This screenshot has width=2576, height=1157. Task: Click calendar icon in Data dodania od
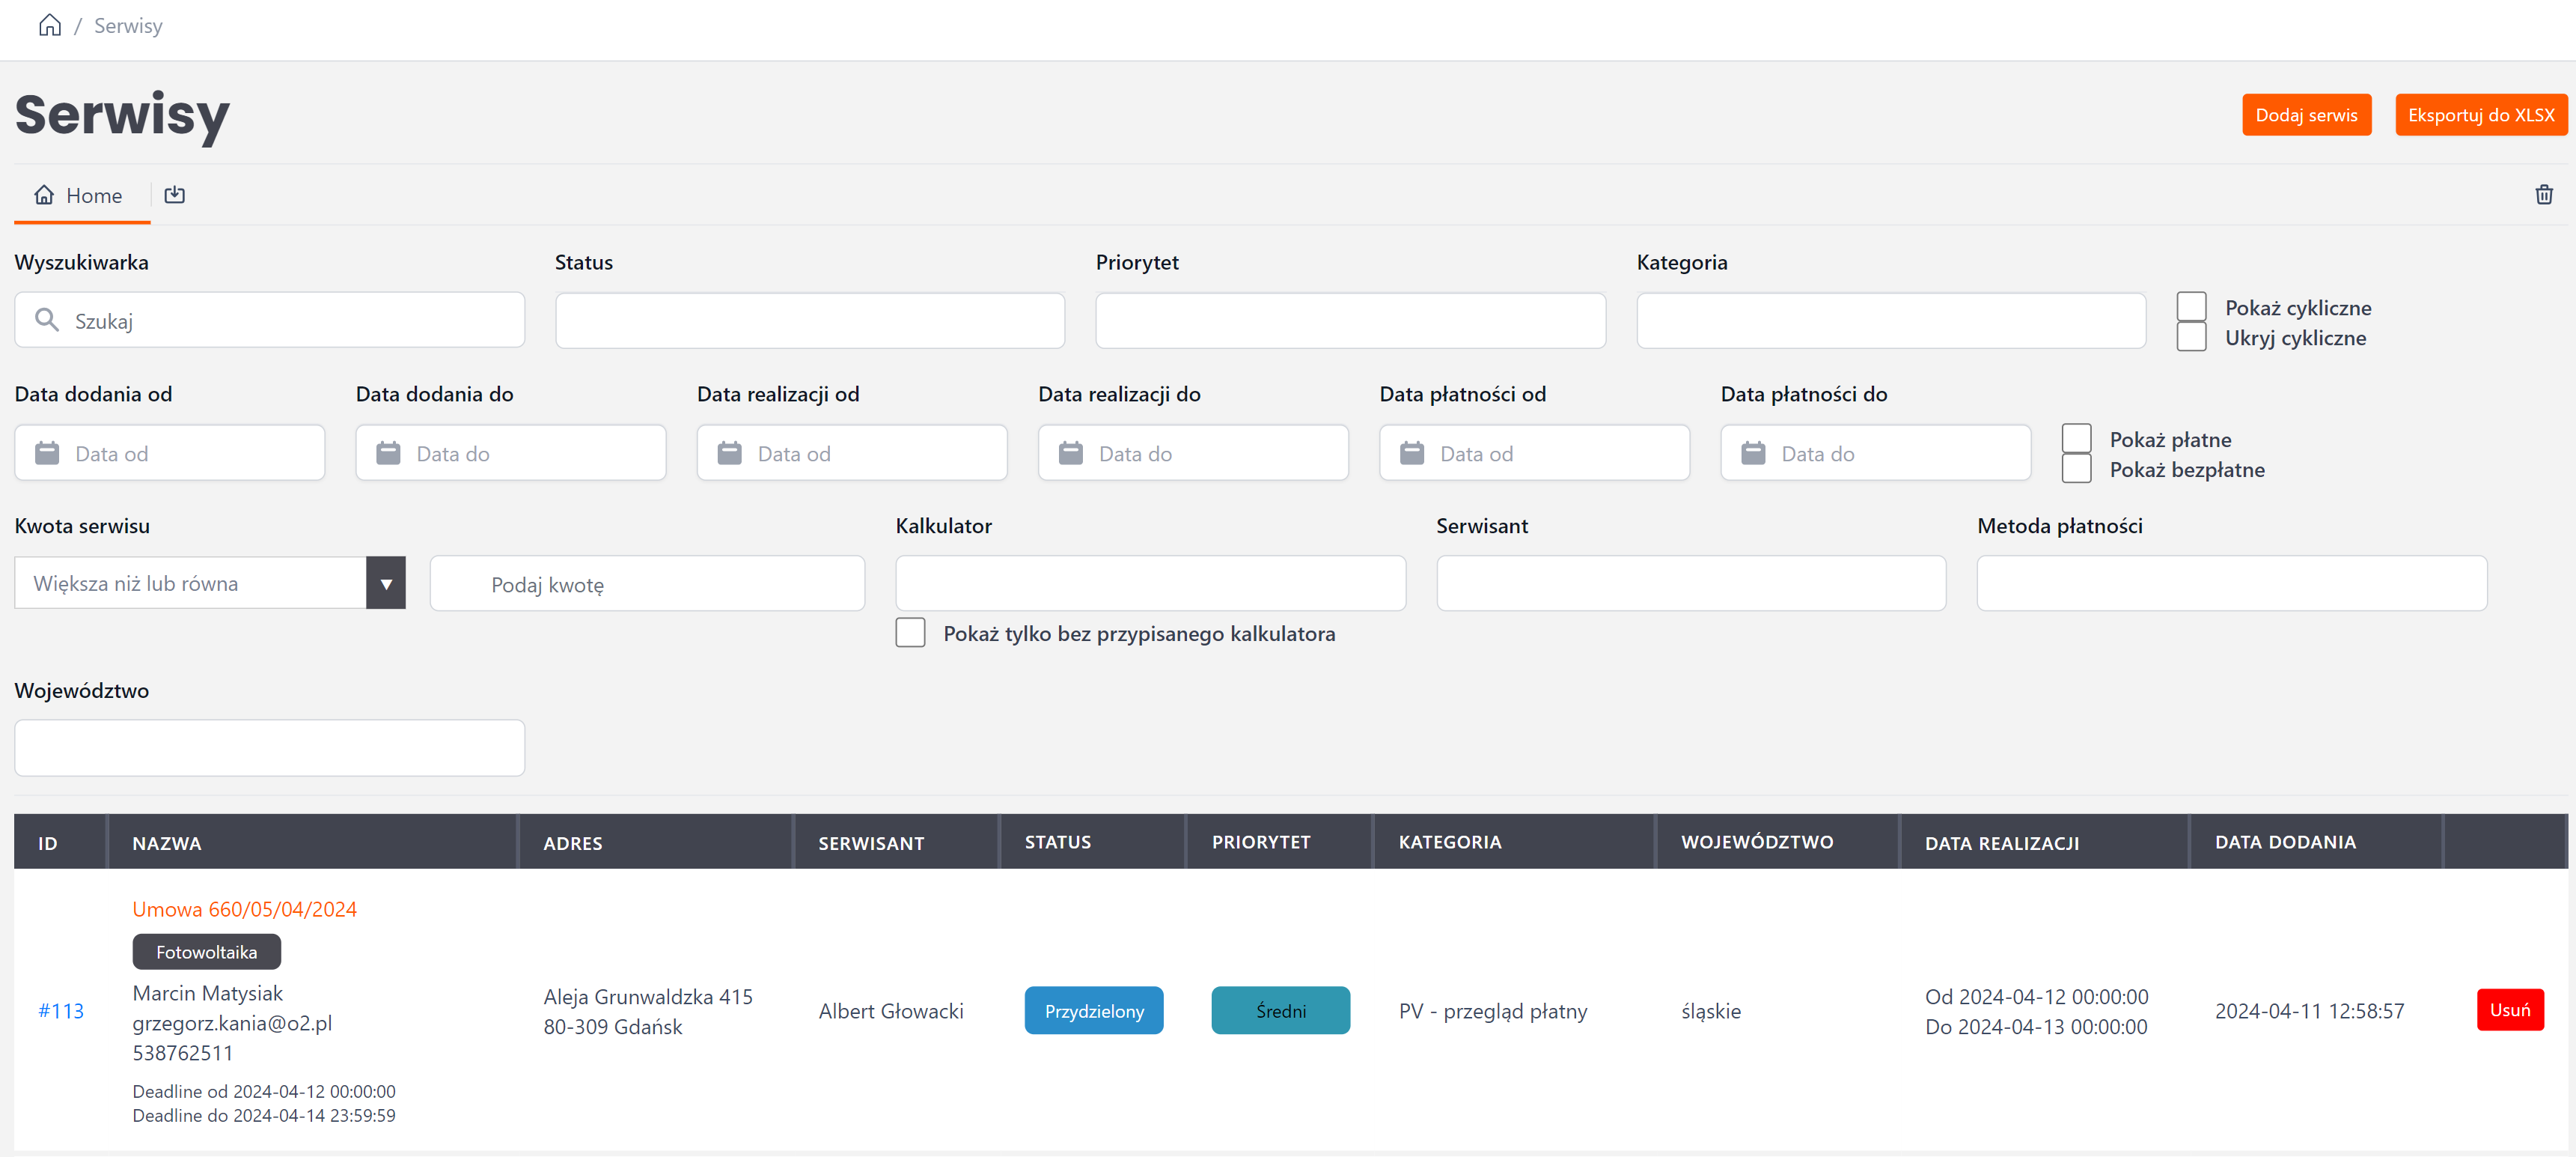click(x=47, y=453)
